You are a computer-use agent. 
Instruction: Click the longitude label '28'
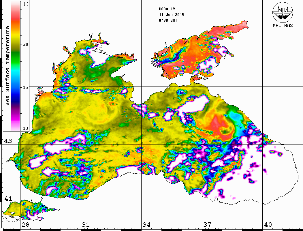tap(25, 224)
